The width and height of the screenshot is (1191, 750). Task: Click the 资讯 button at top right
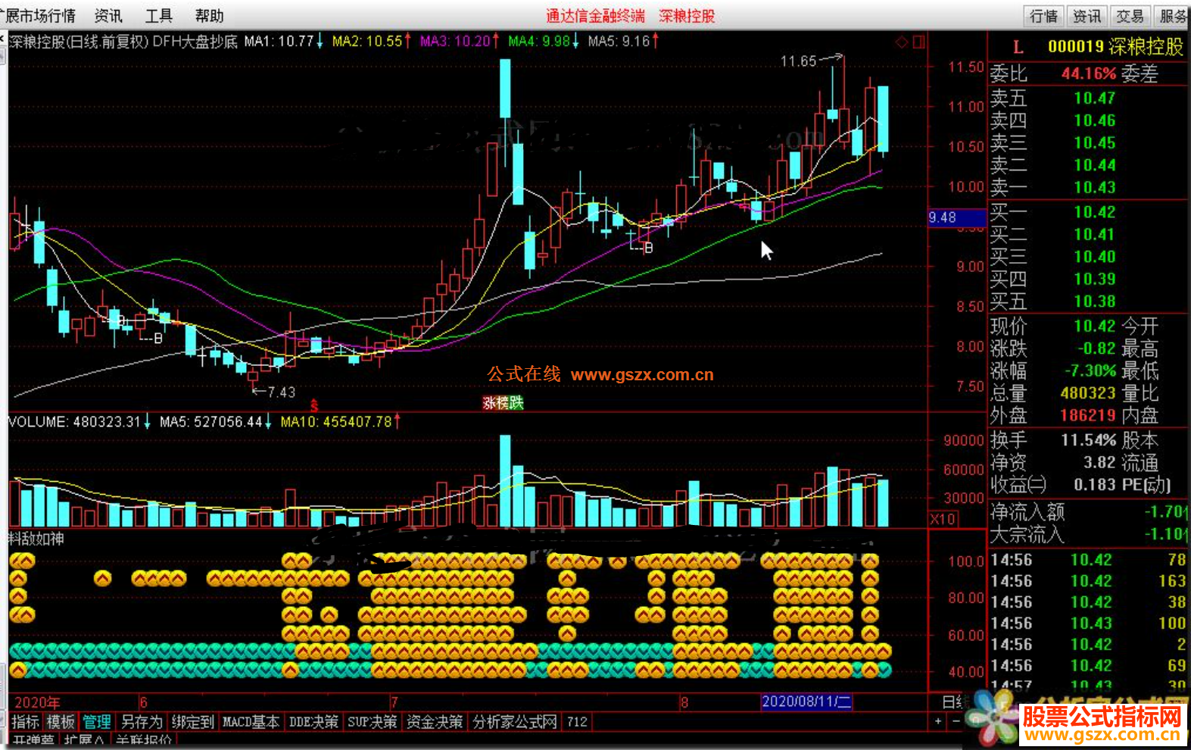(x=1087, y=16)
